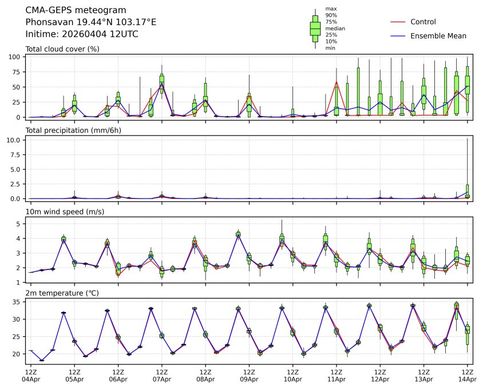Select the "Total cloud cover (%)" panel title

coord(62,49)
